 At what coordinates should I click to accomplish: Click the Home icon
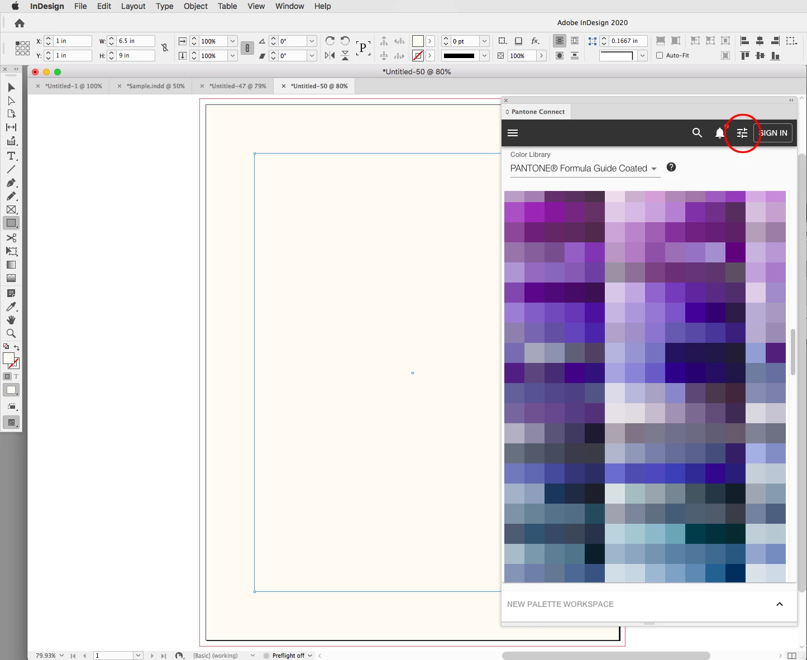[20, 23]
